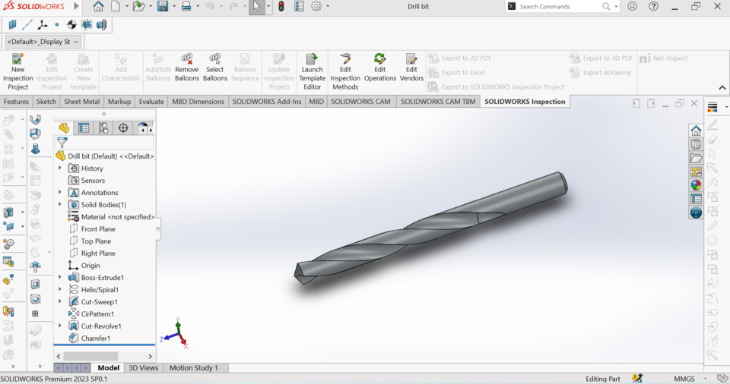Start a New Inspection Project

click(x=17, y=71)
